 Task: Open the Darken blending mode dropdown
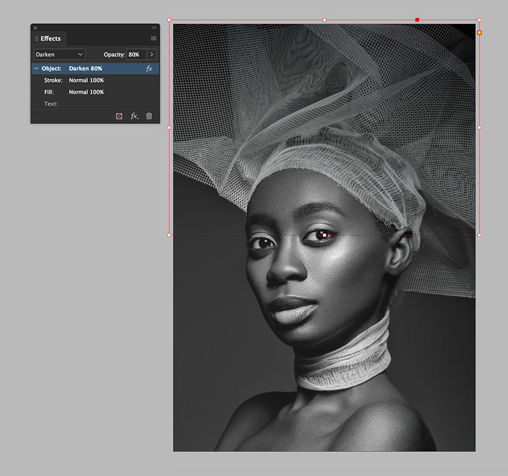tap(59, 54)
